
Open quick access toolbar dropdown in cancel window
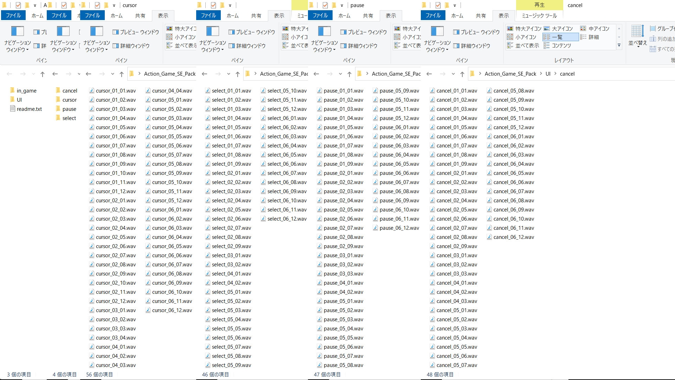[455, 5]
